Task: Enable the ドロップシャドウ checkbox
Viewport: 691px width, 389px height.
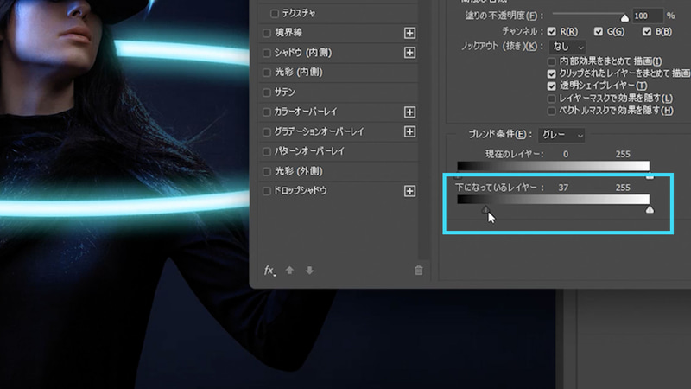Action: [266, 191]
